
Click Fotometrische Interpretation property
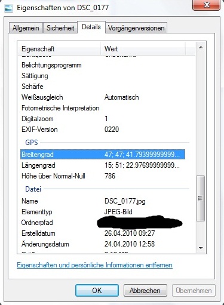point(60,108)
